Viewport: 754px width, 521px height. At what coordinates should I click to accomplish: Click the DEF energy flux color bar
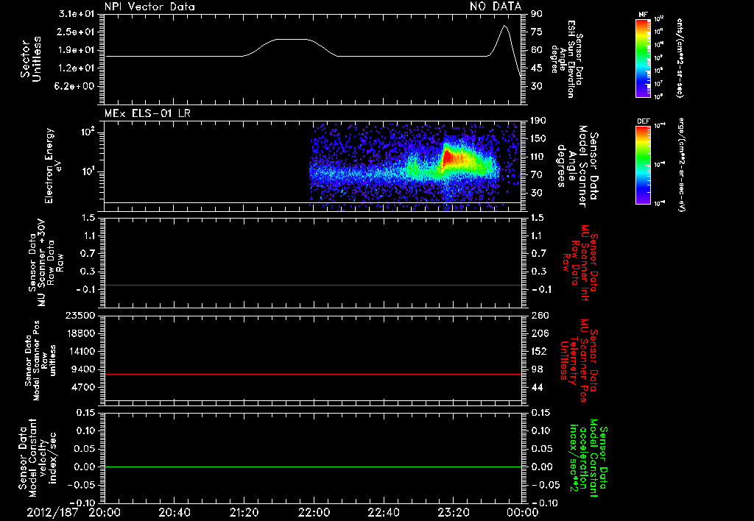(x=643, y=165)
